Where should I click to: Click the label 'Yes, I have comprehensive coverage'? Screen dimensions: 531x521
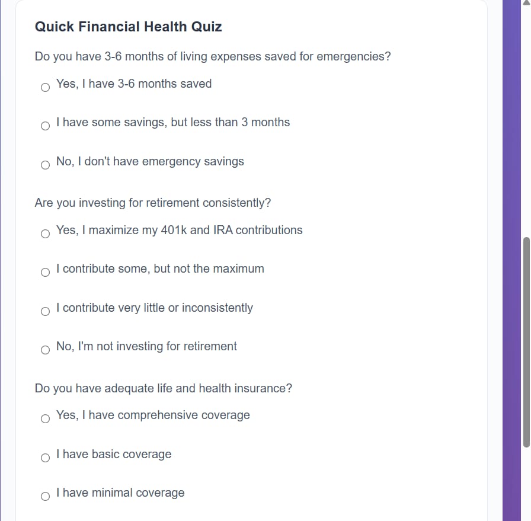pyautogui.click(x=153, y=415)
